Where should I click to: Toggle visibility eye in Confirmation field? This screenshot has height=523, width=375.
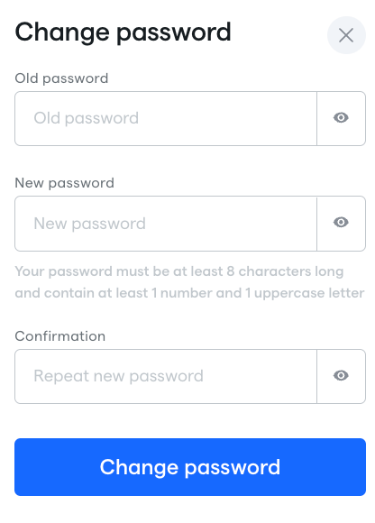click(341, 376)
